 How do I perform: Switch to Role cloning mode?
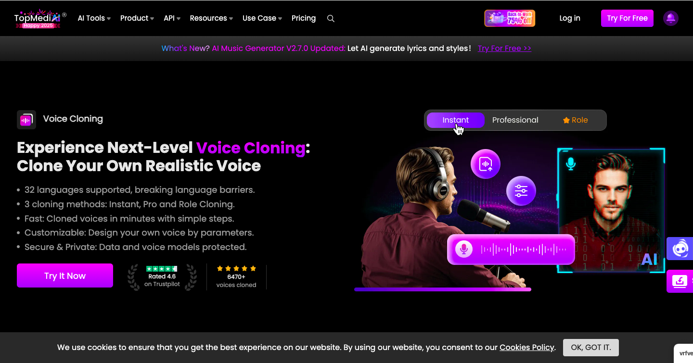pyautogui.click(x=575, y=120)
